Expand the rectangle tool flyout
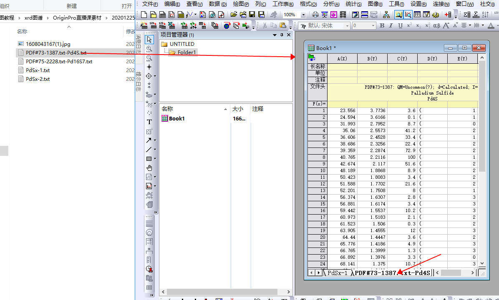This screenshot has height=300, width=499. (x=155, y=159)
